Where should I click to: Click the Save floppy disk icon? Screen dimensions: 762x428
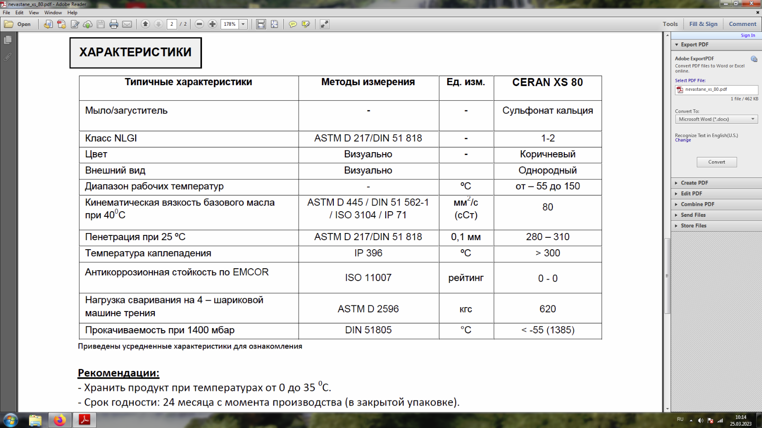(x=100, y=24)
